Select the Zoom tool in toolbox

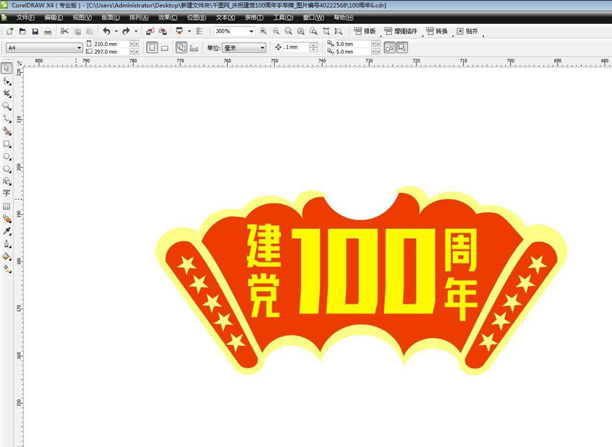tap(7, 107)
